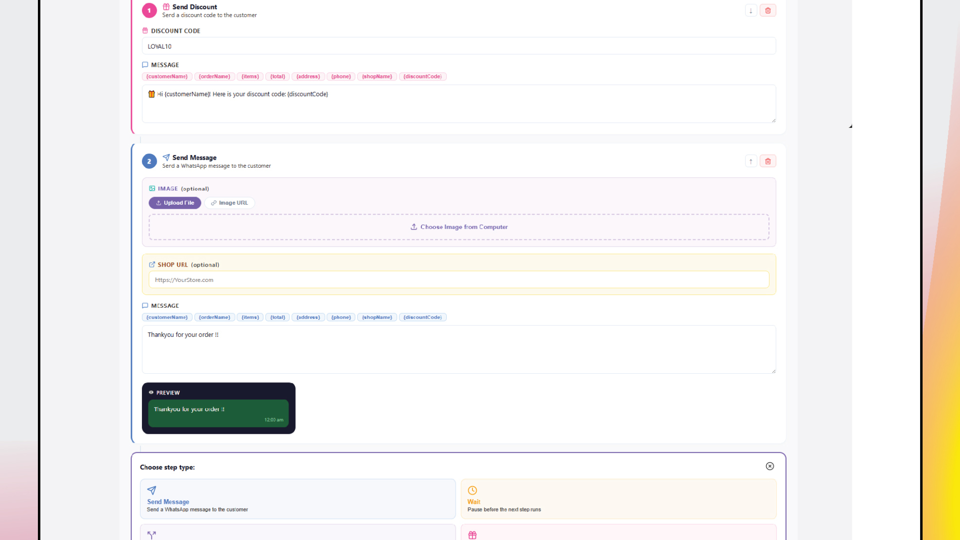Click the step 2 paper plane icon
Screen dimensions: 960x540
point(166,157)
